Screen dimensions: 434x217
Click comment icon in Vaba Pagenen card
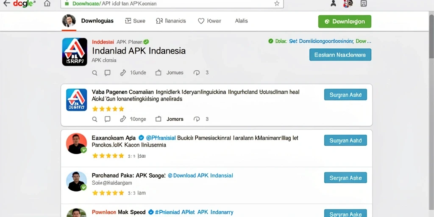pyautogui.click(x=107, y=119)
